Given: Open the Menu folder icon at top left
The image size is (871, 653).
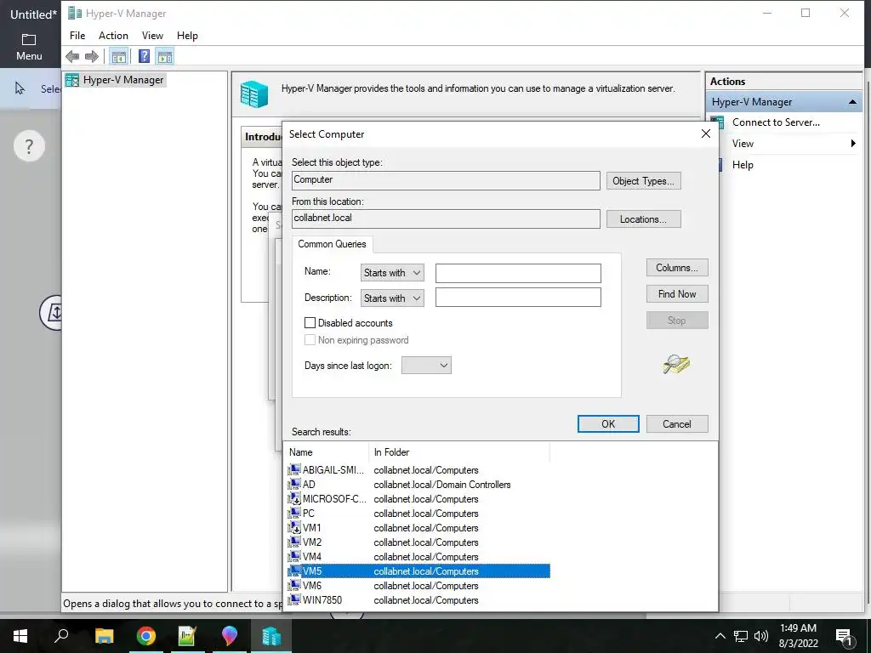Looking at the screenshot, I should 29,40.
